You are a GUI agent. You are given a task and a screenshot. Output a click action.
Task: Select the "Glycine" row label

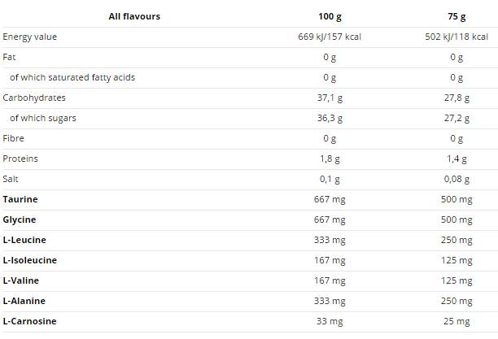point(20,219)
